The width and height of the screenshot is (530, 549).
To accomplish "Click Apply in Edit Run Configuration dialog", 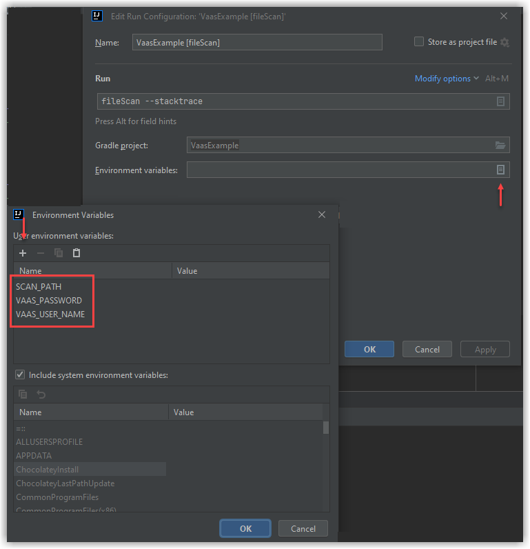I will coord(485,349).
